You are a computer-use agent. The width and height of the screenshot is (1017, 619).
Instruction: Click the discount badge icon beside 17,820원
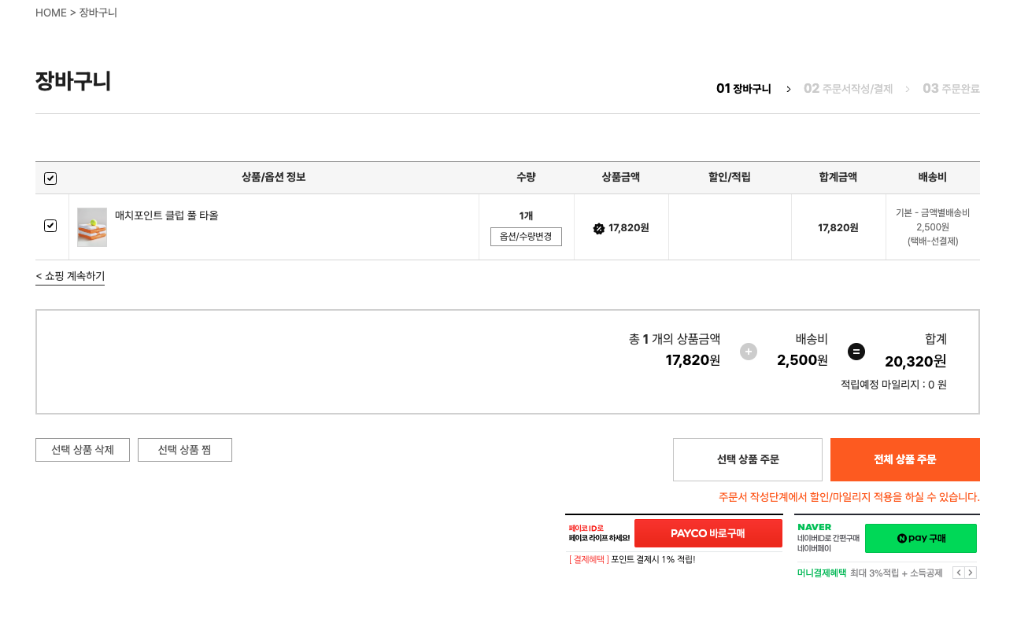click(598, 229)
